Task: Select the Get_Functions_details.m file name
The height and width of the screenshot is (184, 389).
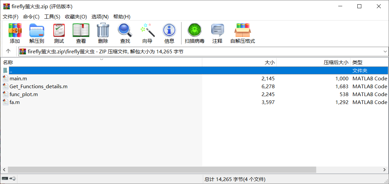Action: (39, 87)
